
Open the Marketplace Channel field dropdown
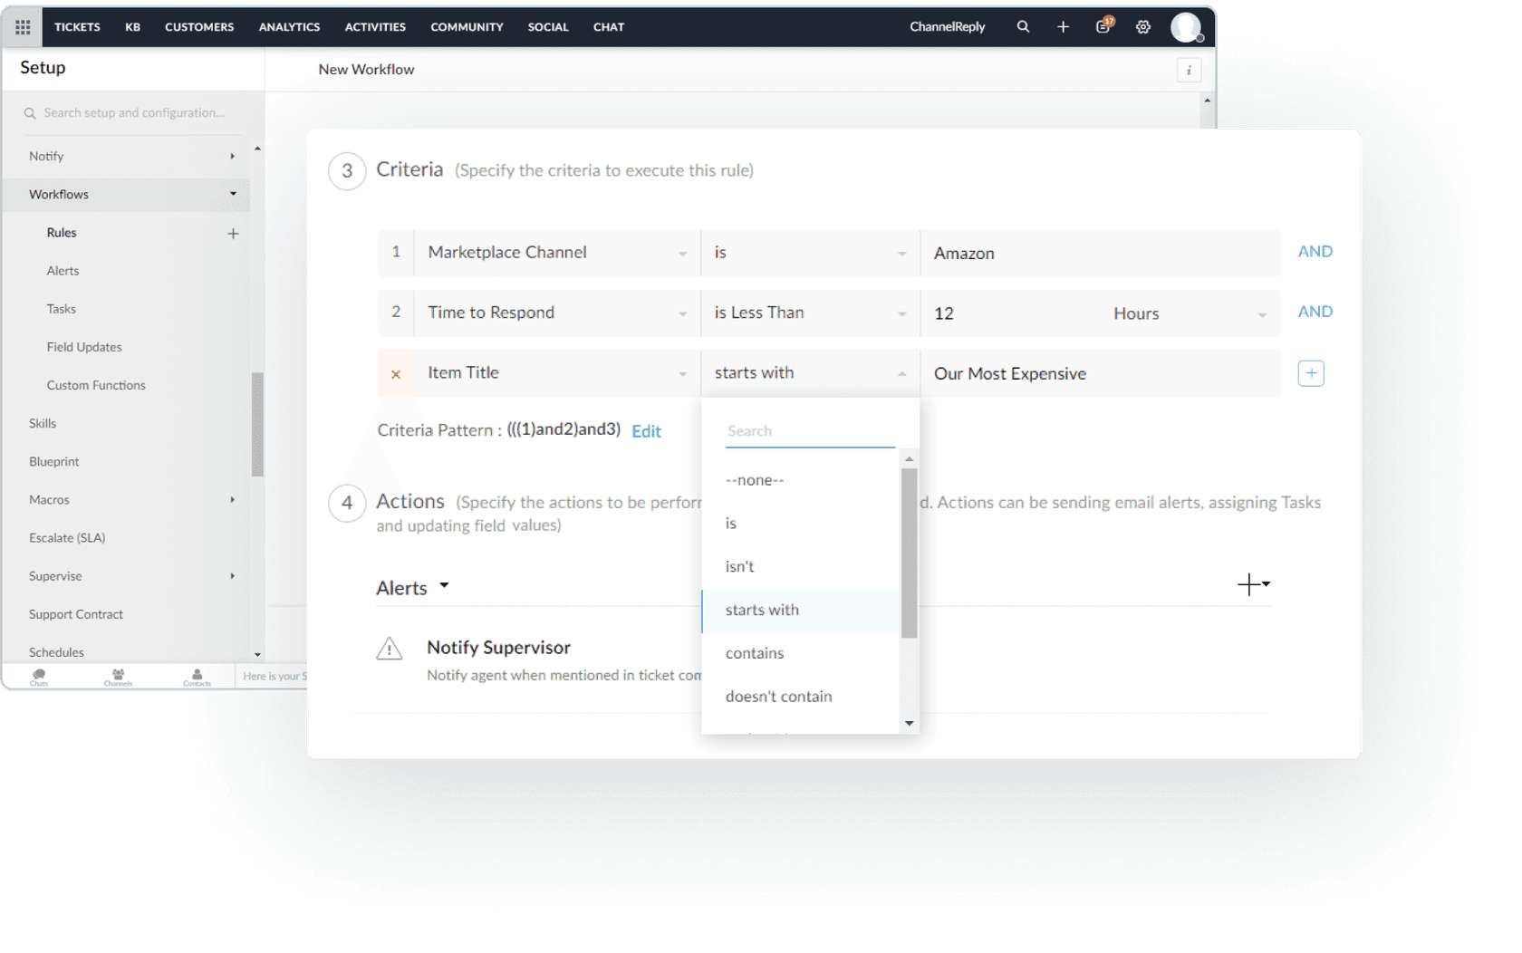pyautogui.click(x=557, y=253)
